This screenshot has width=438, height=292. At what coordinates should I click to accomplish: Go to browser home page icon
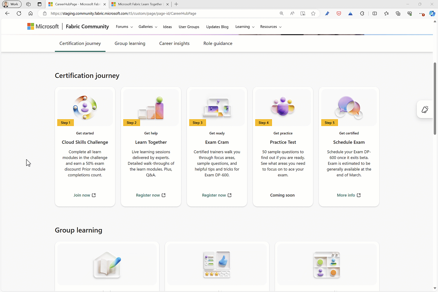31,14
